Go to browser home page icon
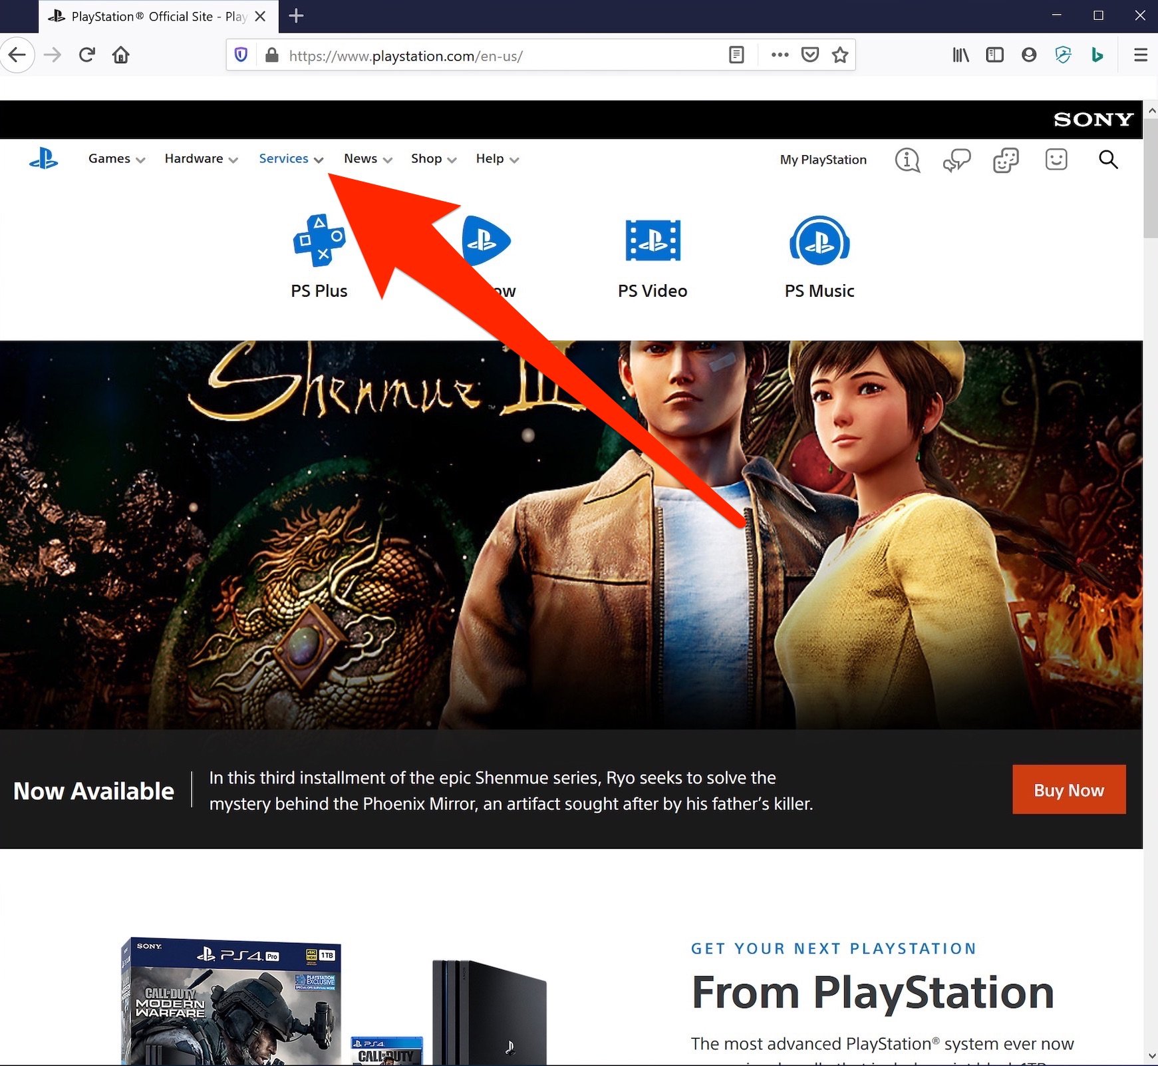Image resolution: width=1158 pixels, height=1066 pixels. pos(121,55)
